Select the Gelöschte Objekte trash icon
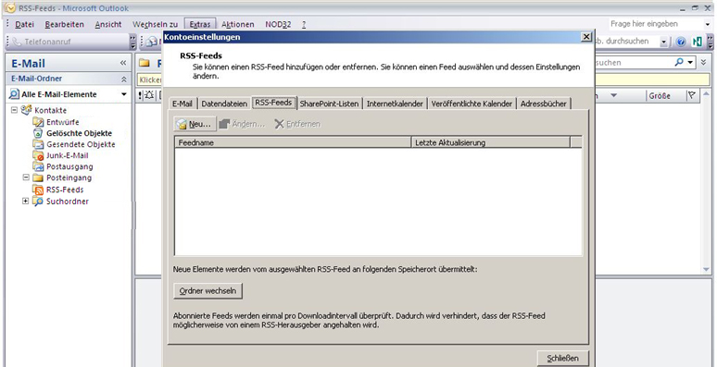 pos(38,133)
